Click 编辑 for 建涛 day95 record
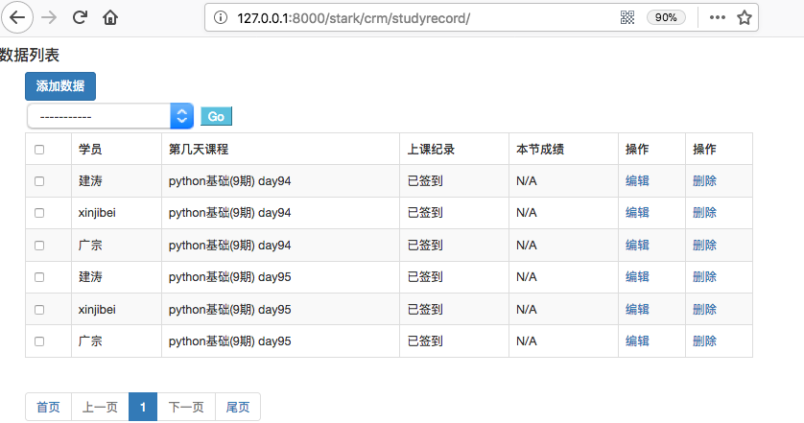This screenshot has height=423, width=804. (637, 277)
